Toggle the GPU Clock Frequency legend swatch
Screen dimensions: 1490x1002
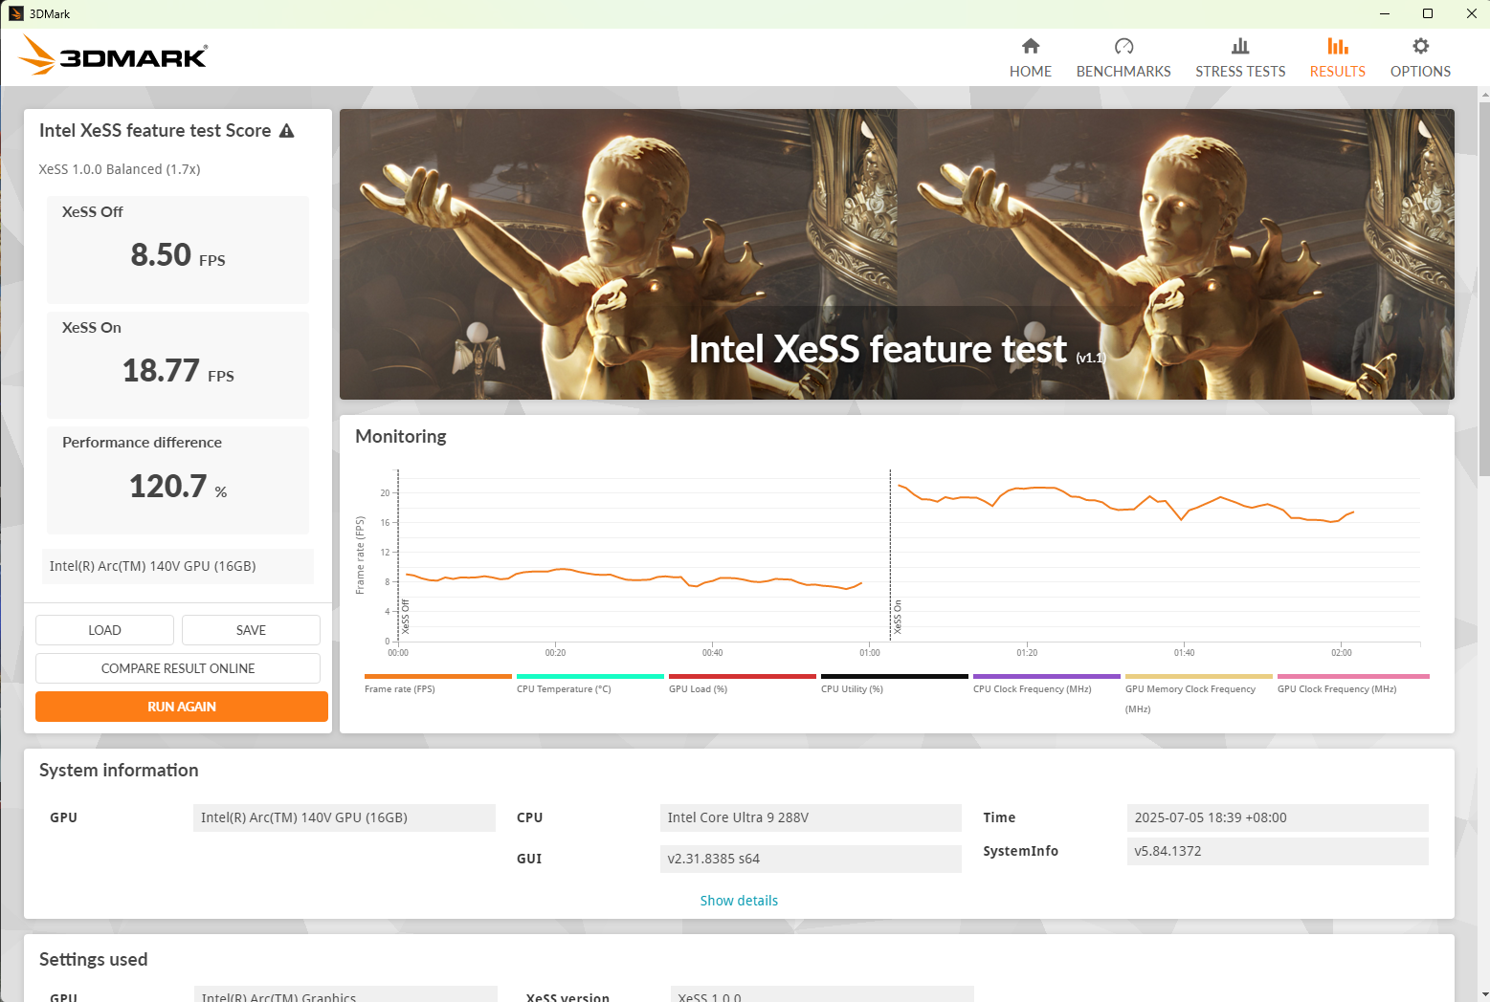pyautogui.click(x=1353, y=676)
